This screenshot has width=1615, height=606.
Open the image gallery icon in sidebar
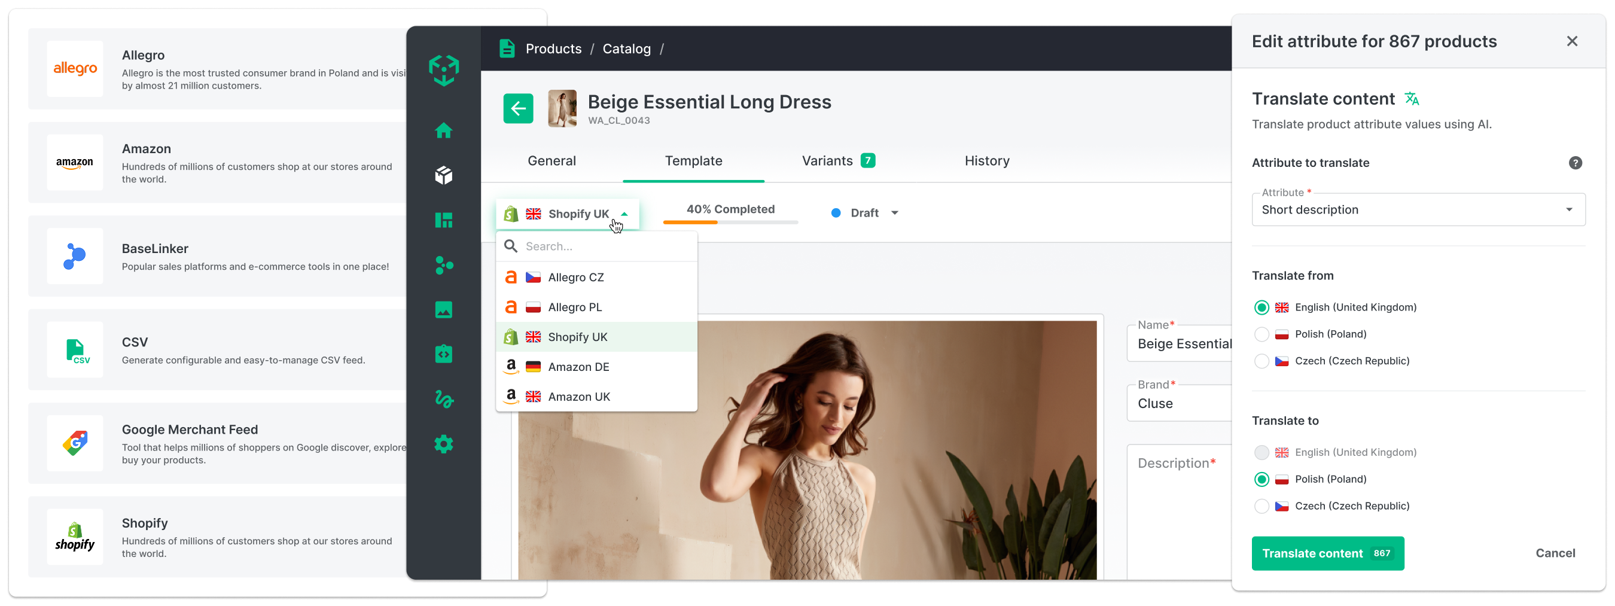coord(443,309)
